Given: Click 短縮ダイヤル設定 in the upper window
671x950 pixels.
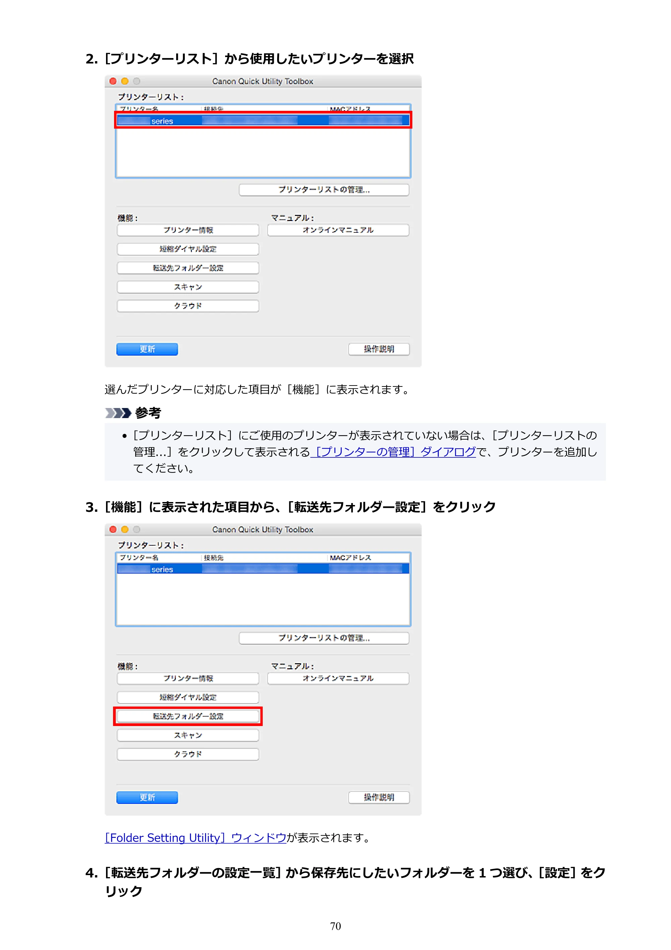Looking at the screenshot, I should (188, 249).
